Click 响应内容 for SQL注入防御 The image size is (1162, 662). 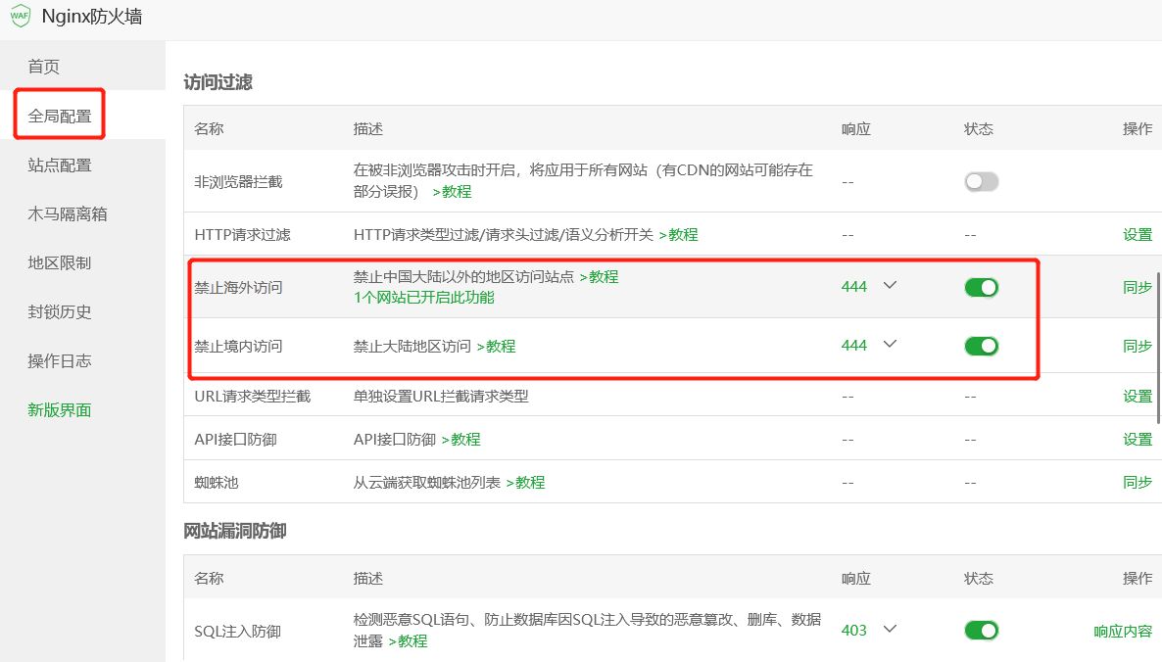[1123, 631]
